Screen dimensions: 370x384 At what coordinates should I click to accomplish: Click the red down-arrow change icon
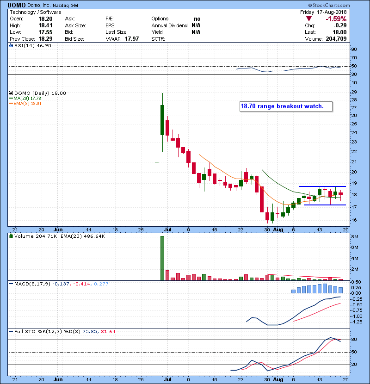pyautogui.click(x=309, y=19)
